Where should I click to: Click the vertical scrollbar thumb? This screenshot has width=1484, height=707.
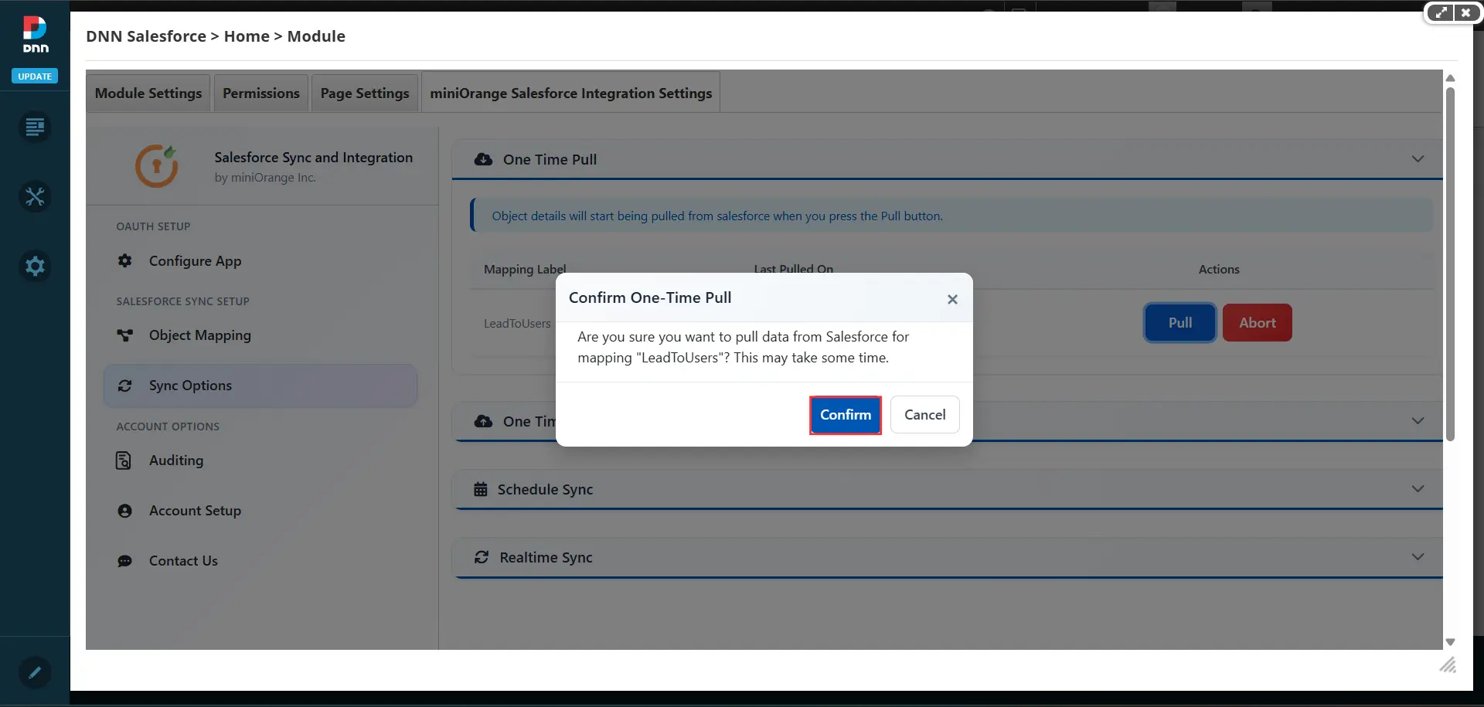[x=1450, y=264]
